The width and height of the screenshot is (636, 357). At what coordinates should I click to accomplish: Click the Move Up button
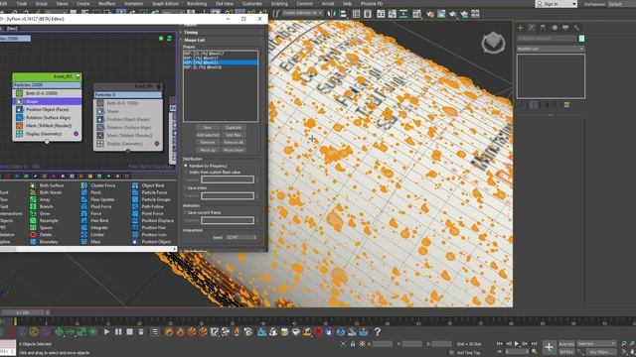[x=208, y=150]
